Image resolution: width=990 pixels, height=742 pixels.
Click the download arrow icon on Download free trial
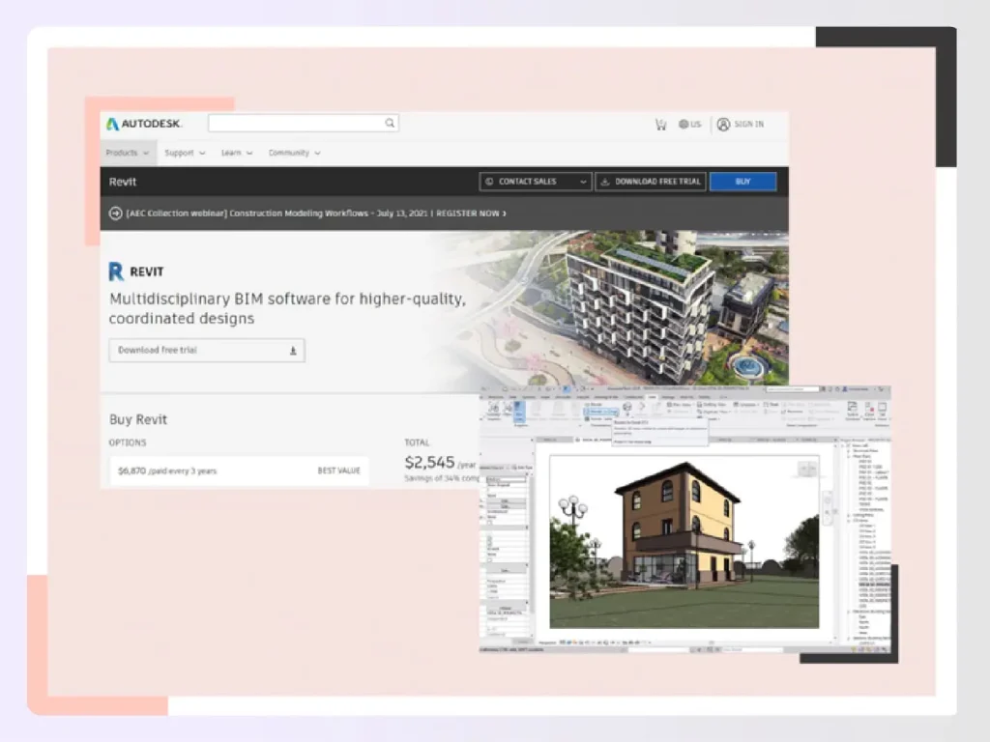293,350
